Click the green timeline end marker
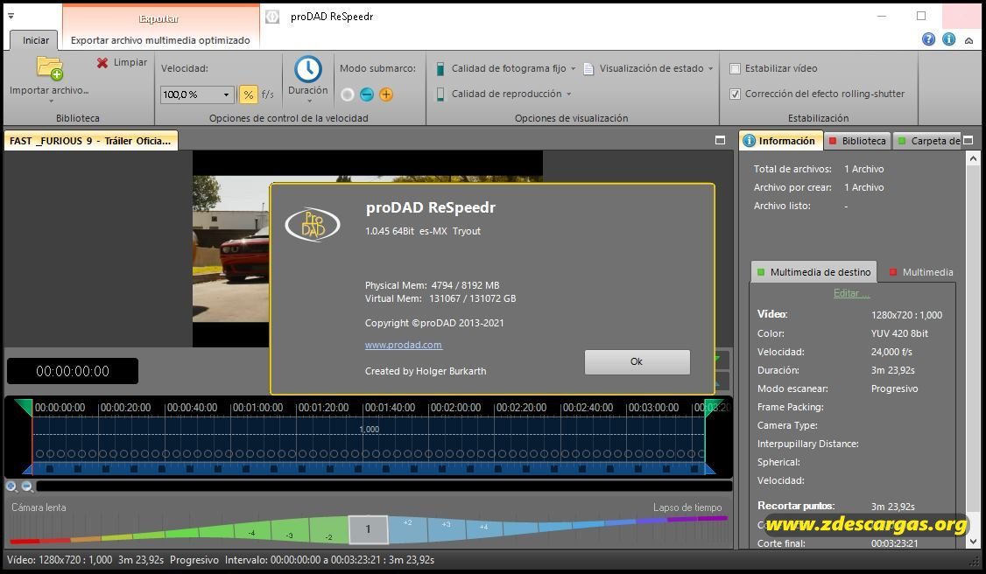 [714, 406]
